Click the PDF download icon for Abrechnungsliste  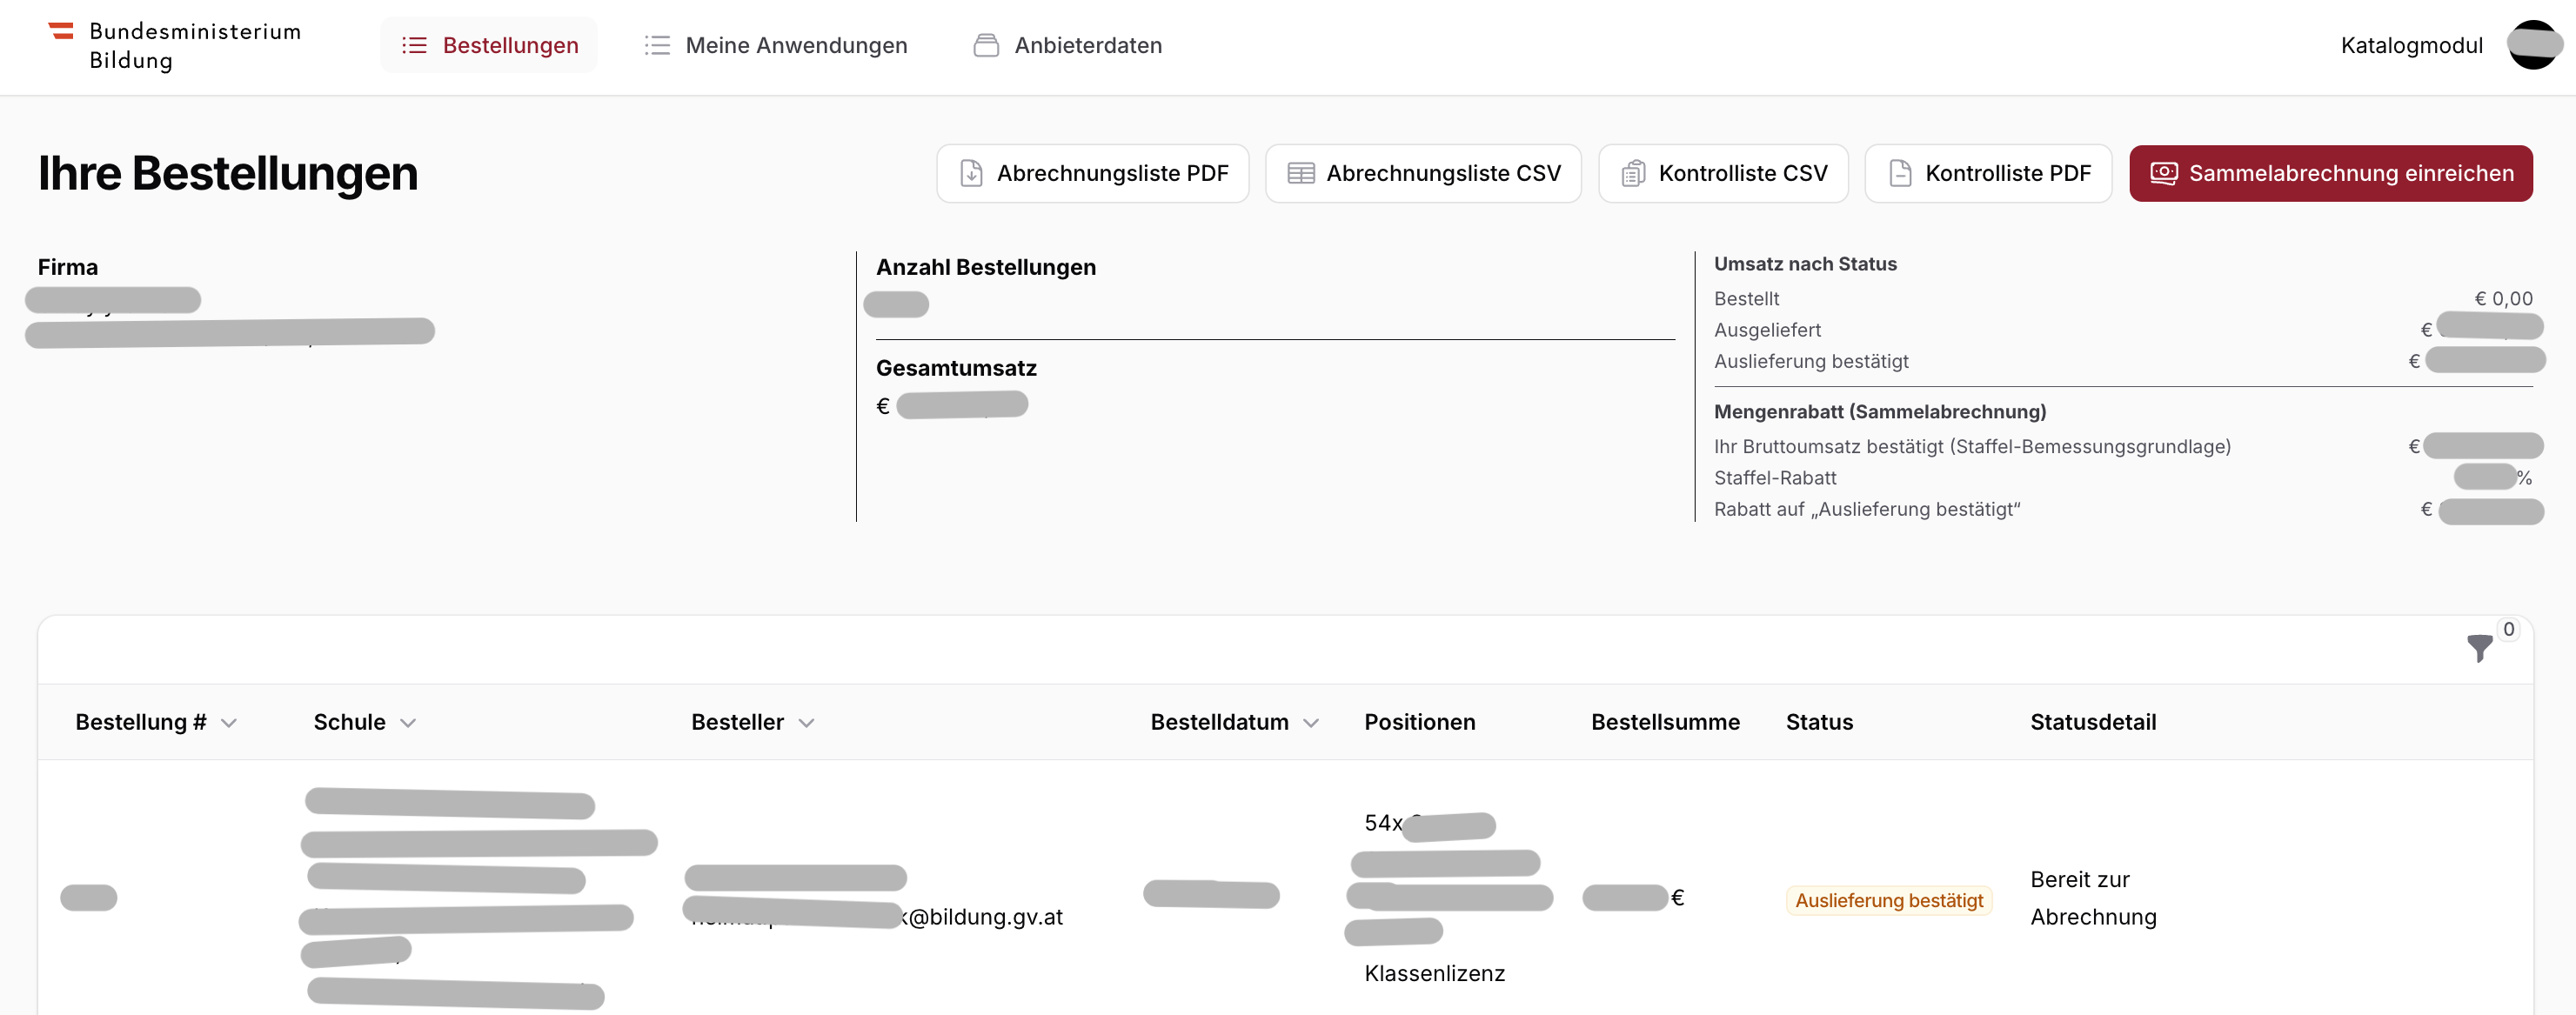971,173
